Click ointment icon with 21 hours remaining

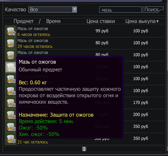pyautogui.click(x=11, y=139)
